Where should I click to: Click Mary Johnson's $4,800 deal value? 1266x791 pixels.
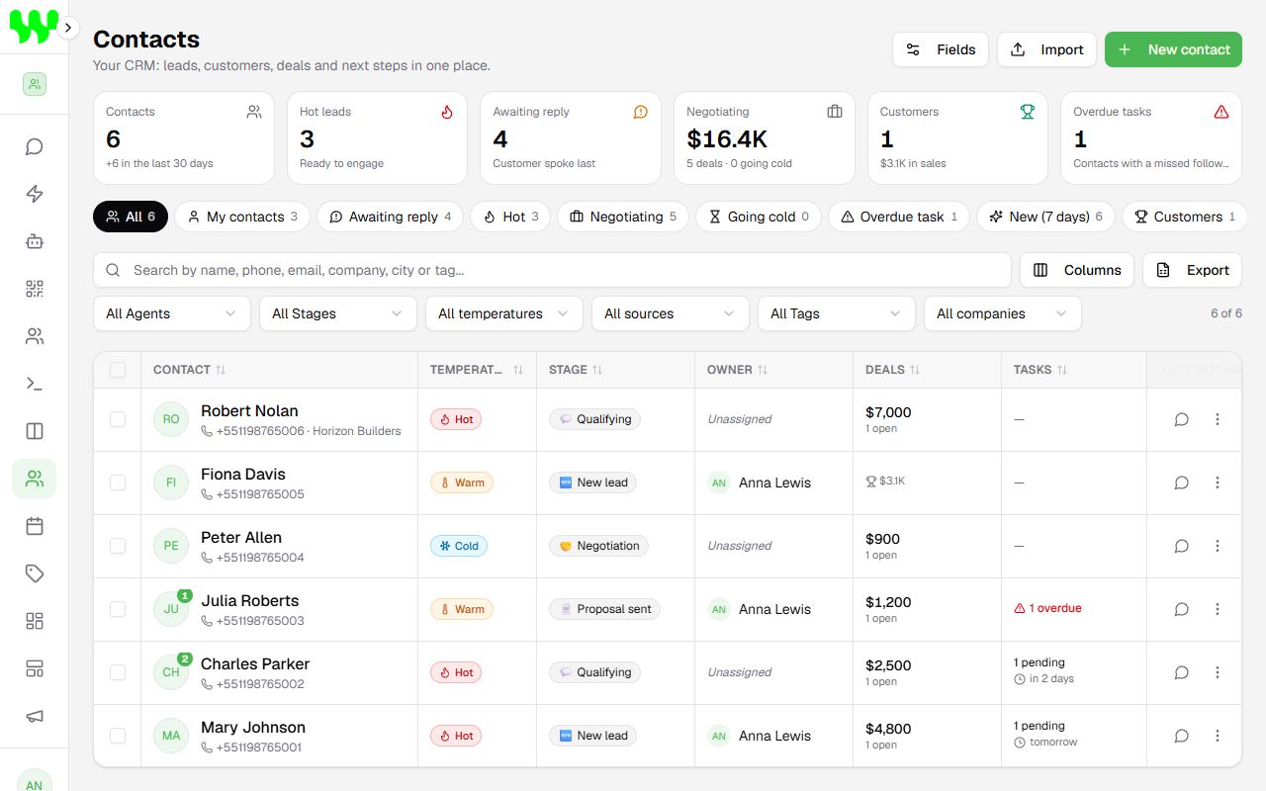click(888, 729)
